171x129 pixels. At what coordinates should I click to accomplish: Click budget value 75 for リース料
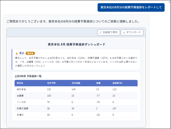[48, 102]
